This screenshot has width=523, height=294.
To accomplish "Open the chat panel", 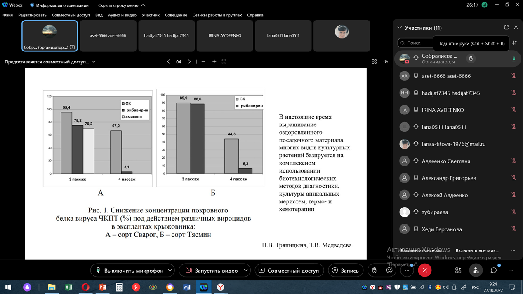I will click(x=494, y=271).
